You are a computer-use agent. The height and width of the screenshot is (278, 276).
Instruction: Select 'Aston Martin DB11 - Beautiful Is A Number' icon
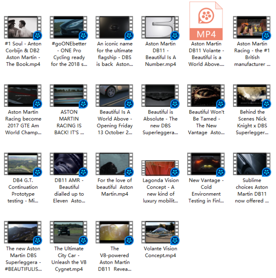click(x=160, y=27)
